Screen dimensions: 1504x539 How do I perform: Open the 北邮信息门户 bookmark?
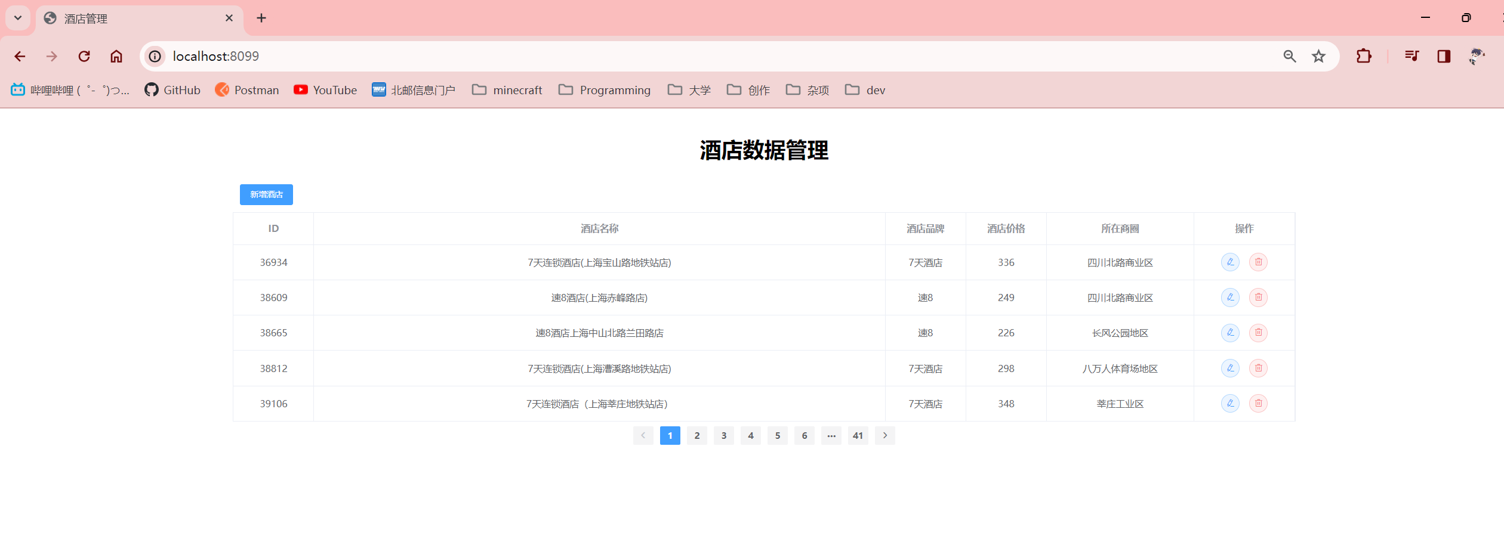414,90
